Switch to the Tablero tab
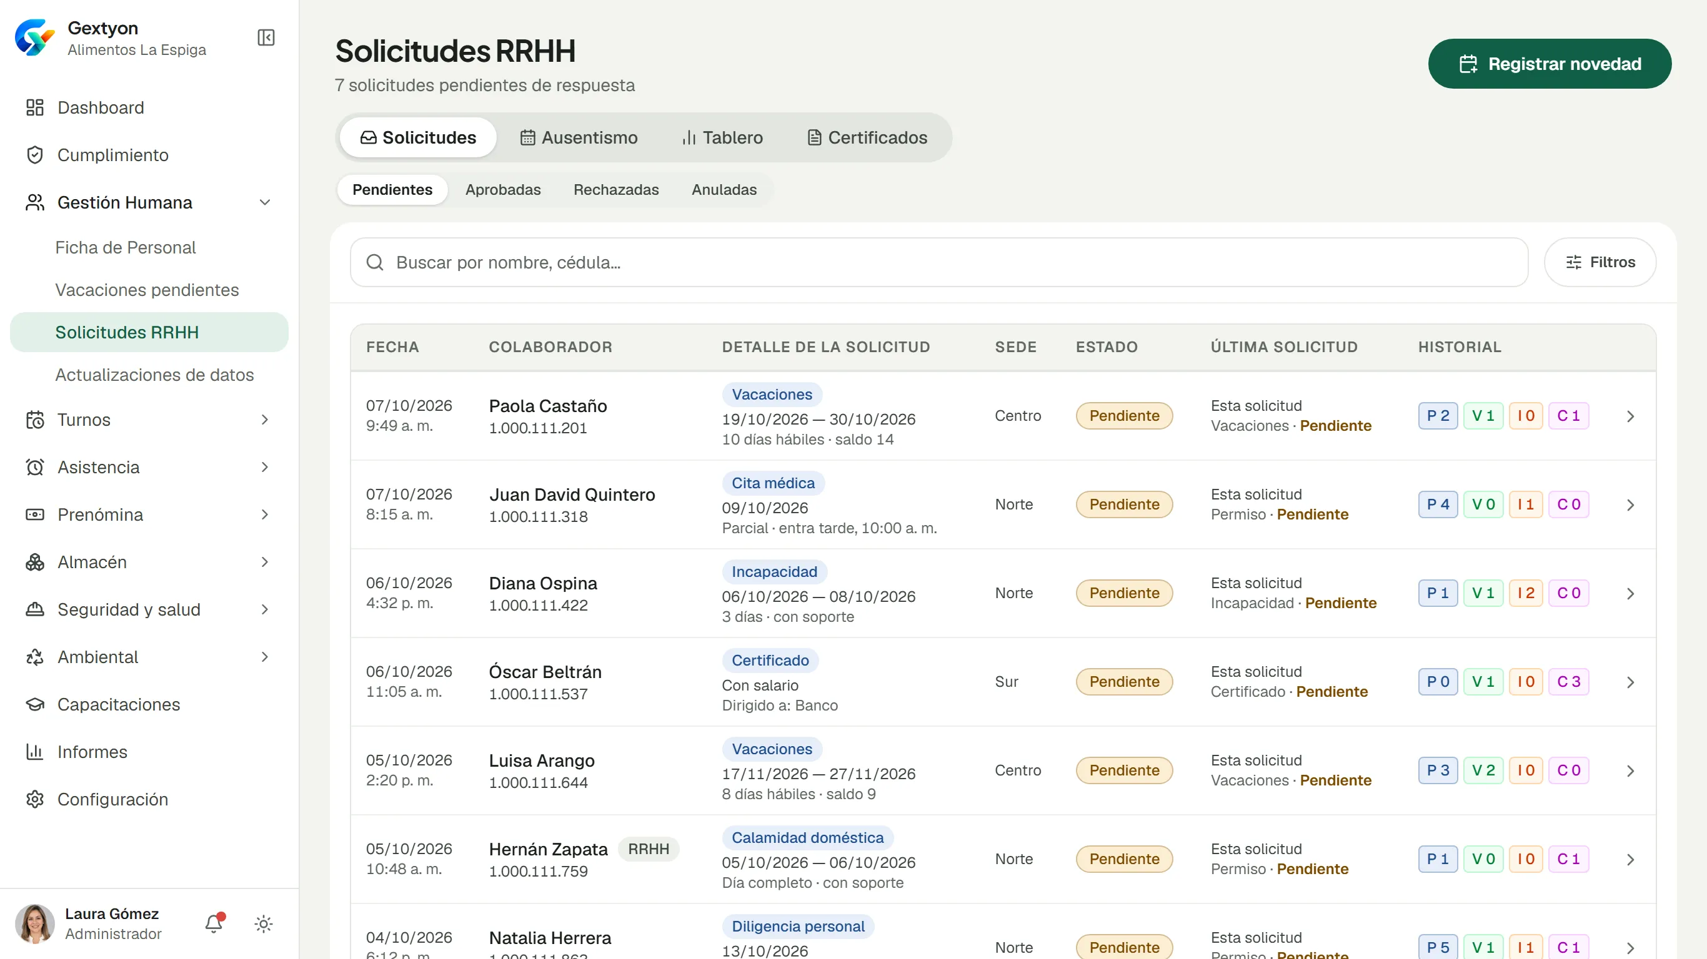The image size is (1707, 959). click(x=722, y=138)
